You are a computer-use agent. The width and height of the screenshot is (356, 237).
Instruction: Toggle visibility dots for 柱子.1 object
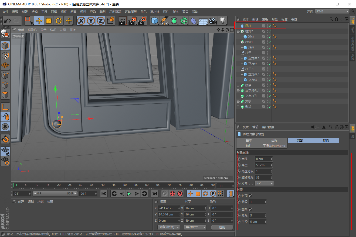coord(267,69)
